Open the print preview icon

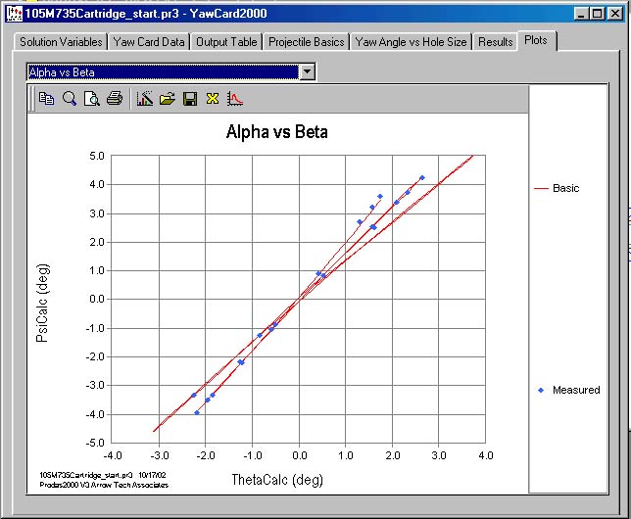(x=91, y=98)
